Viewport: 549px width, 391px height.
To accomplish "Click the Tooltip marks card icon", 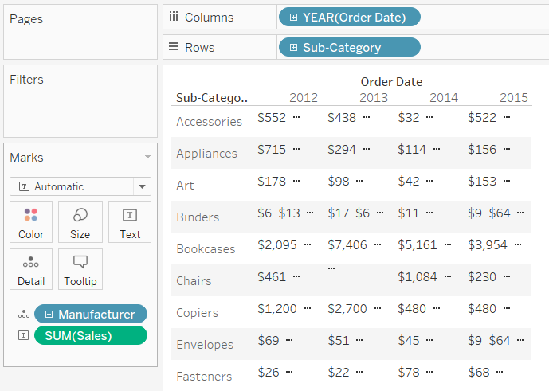I will pos(80,268).
